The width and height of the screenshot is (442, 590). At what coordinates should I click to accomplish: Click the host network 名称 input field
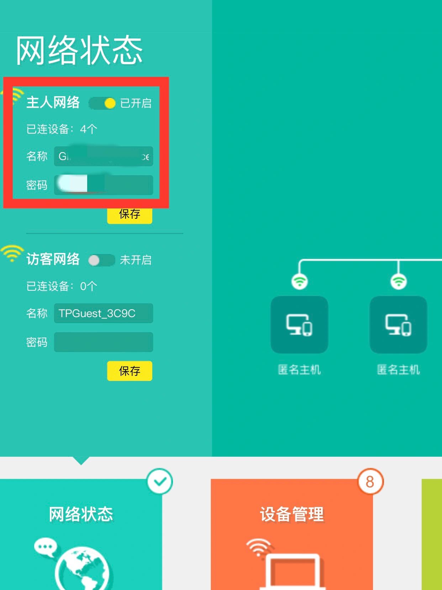[x=104, y=156]
